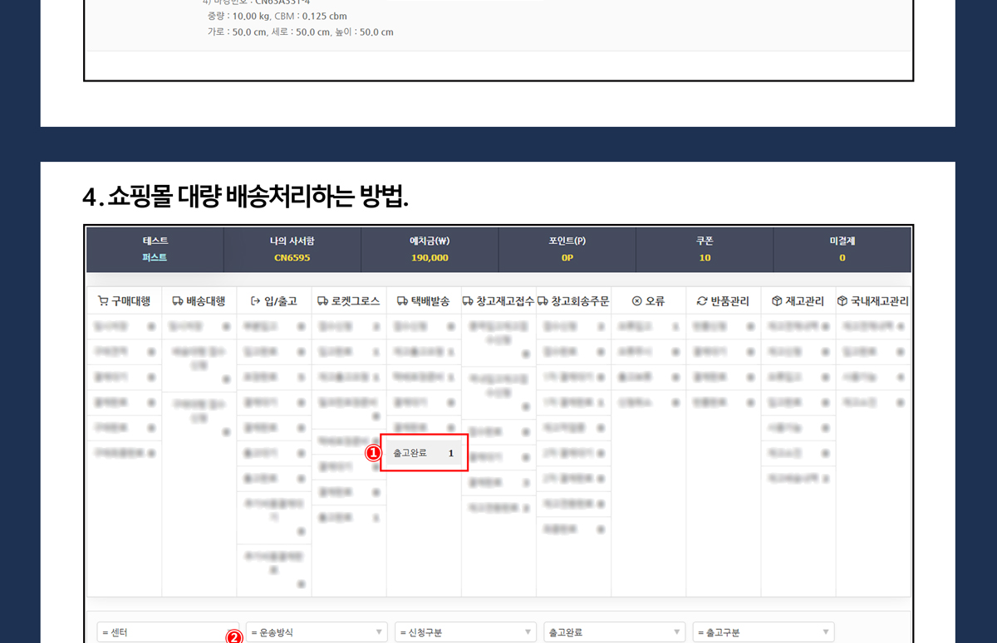Expand the 출고구분 dropdown

(763, 632)
